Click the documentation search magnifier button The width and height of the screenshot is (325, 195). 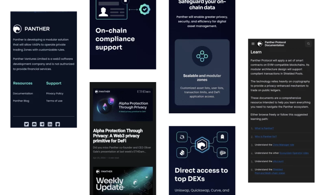point(308,44)
